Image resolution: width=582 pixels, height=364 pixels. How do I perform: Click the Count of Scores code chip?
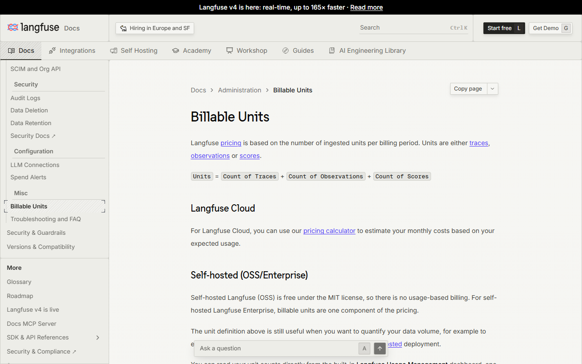tap(402, 177)
